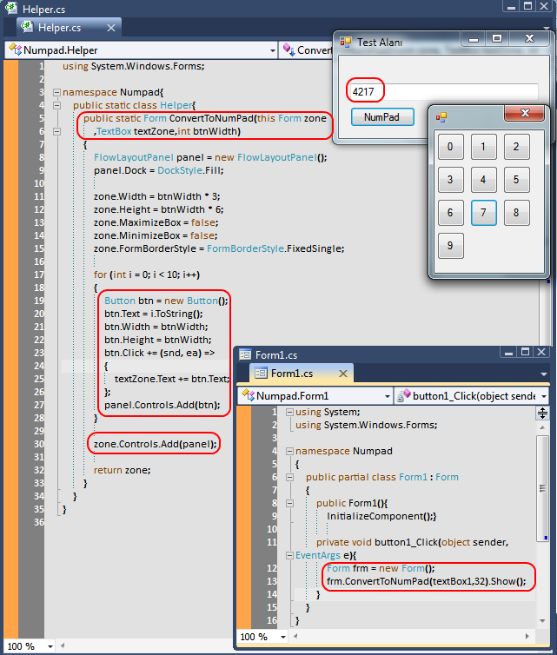Open the button1_Click member dropdown
557x655 pixels.
[542, 396]
